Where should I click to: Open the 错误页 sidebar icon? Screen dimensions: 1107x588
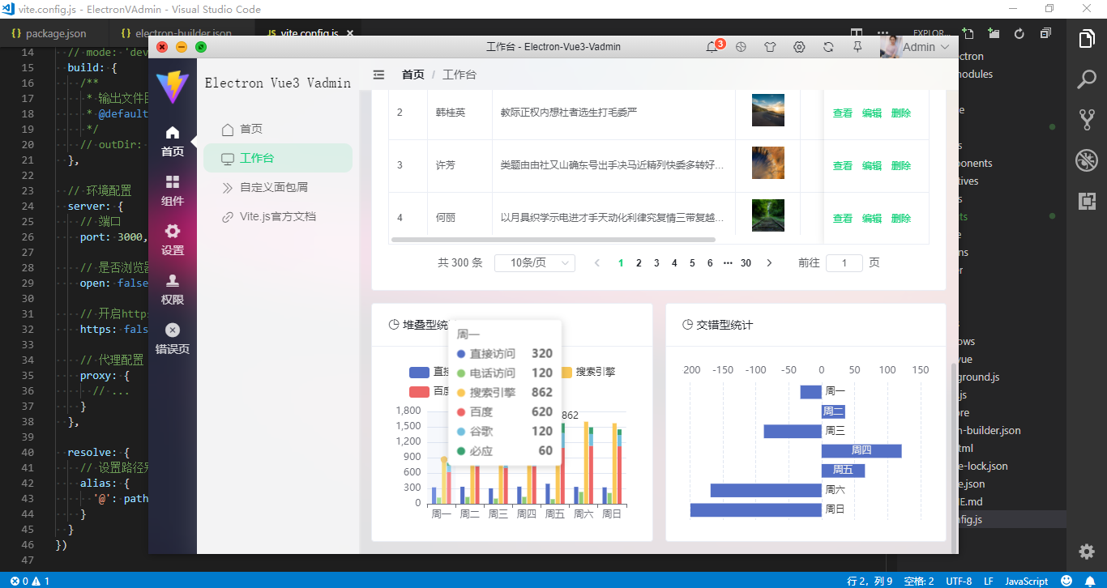pyautogui.click(x=173, y=335)
